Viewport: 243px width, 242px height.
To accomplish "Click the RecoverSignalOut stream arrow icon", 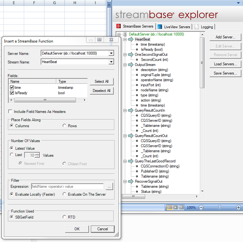I will [131, 181].
